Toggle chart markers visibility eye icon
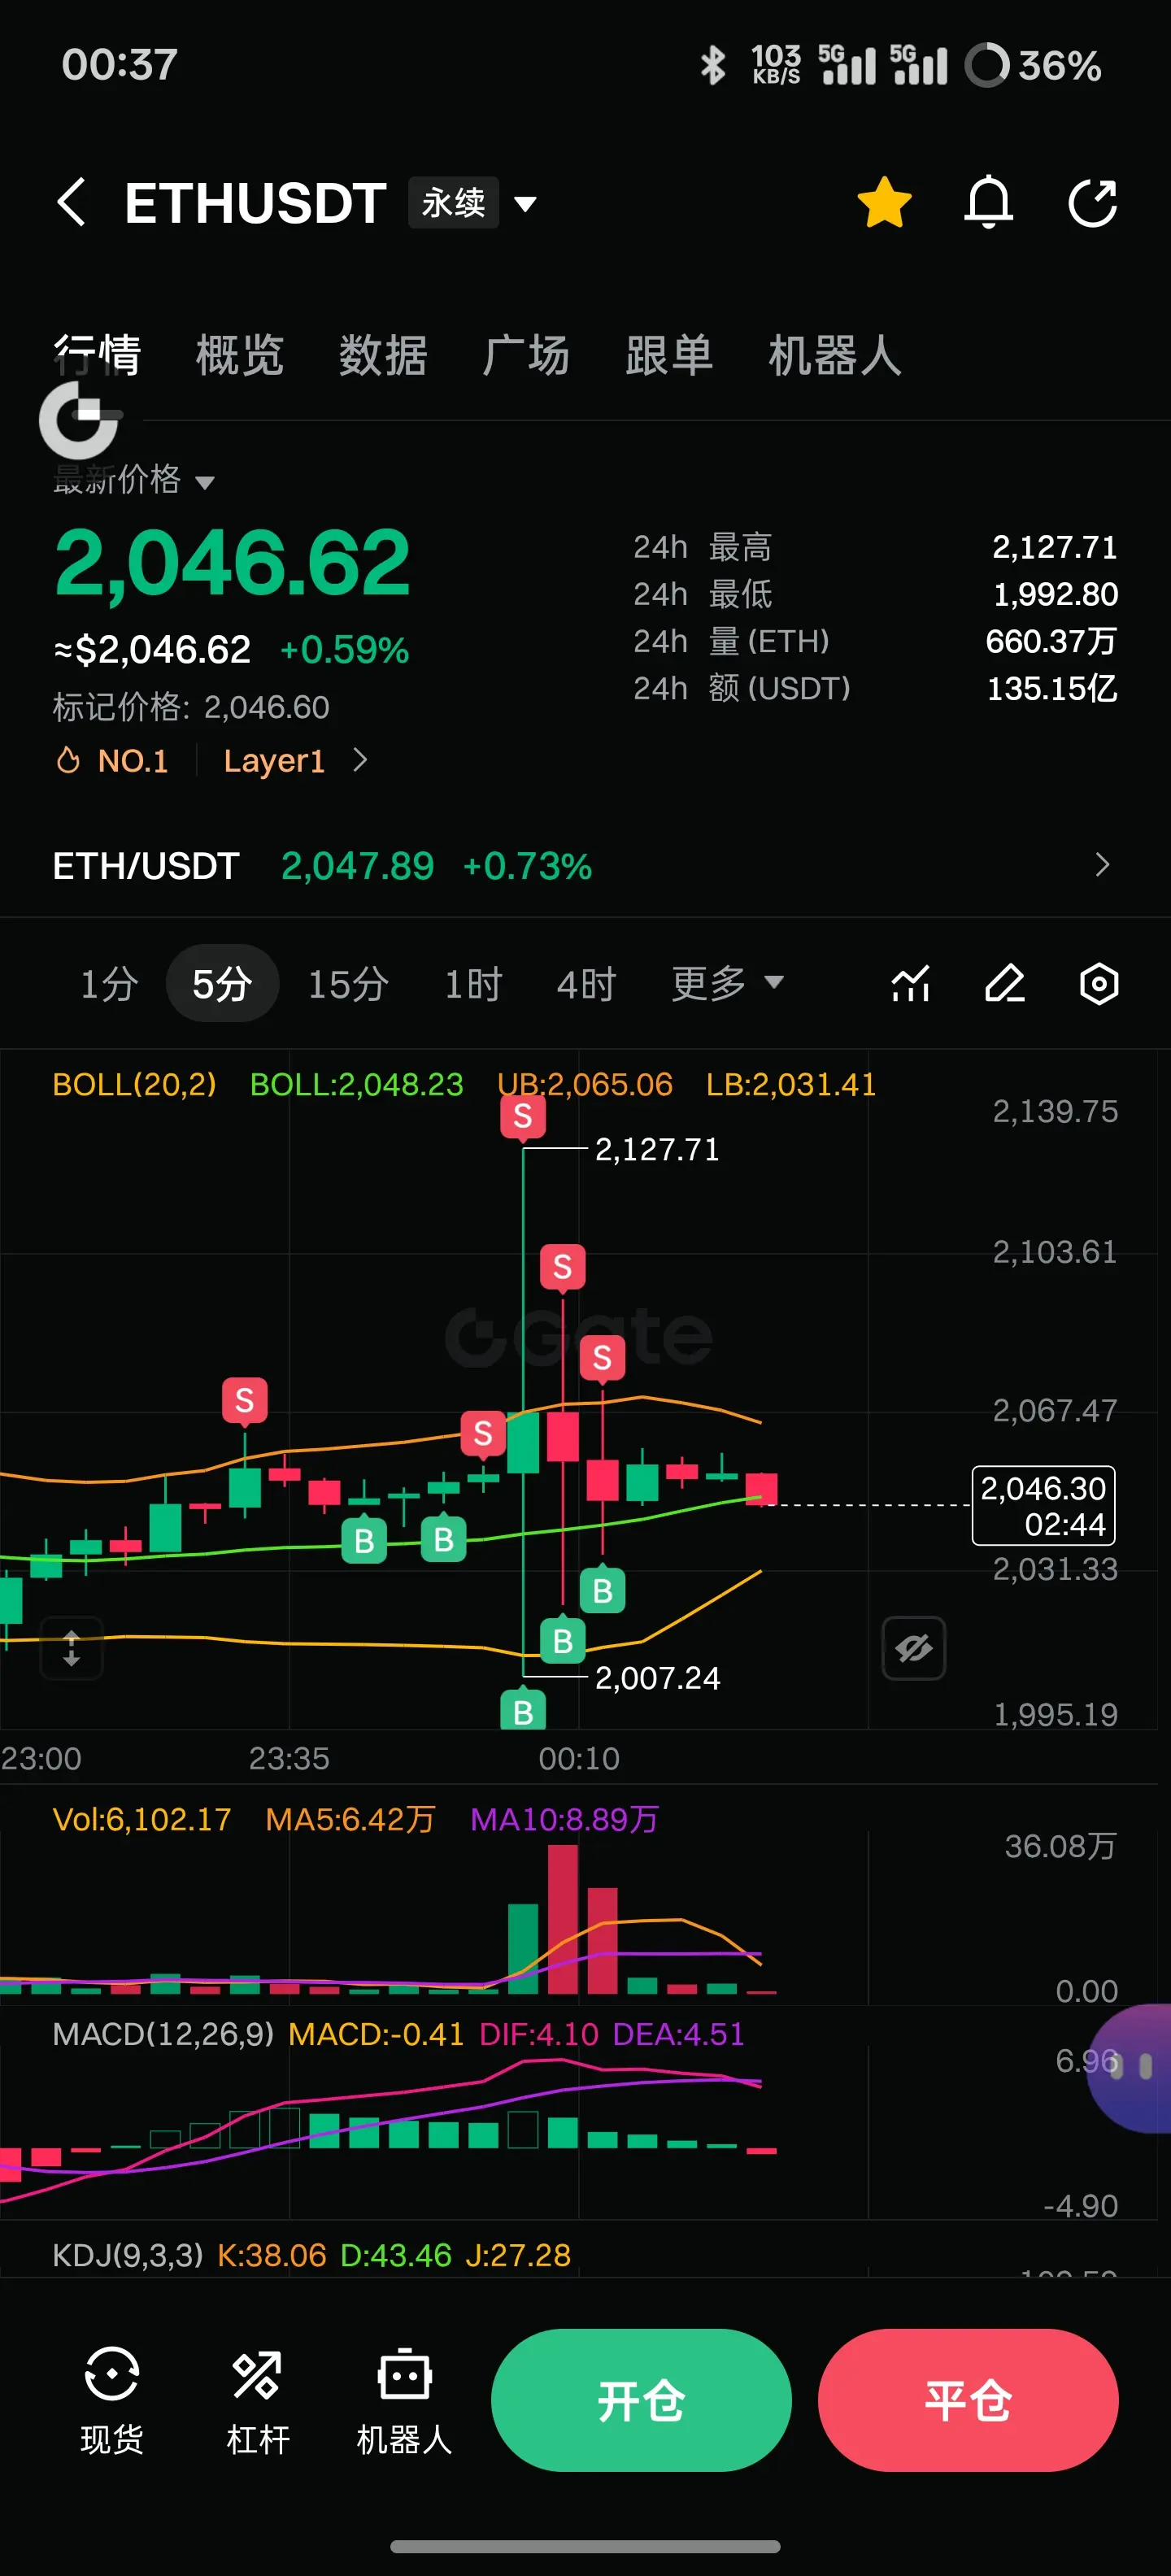The height and width of the screenshot is (2576, 1171). click(914, 1648)
